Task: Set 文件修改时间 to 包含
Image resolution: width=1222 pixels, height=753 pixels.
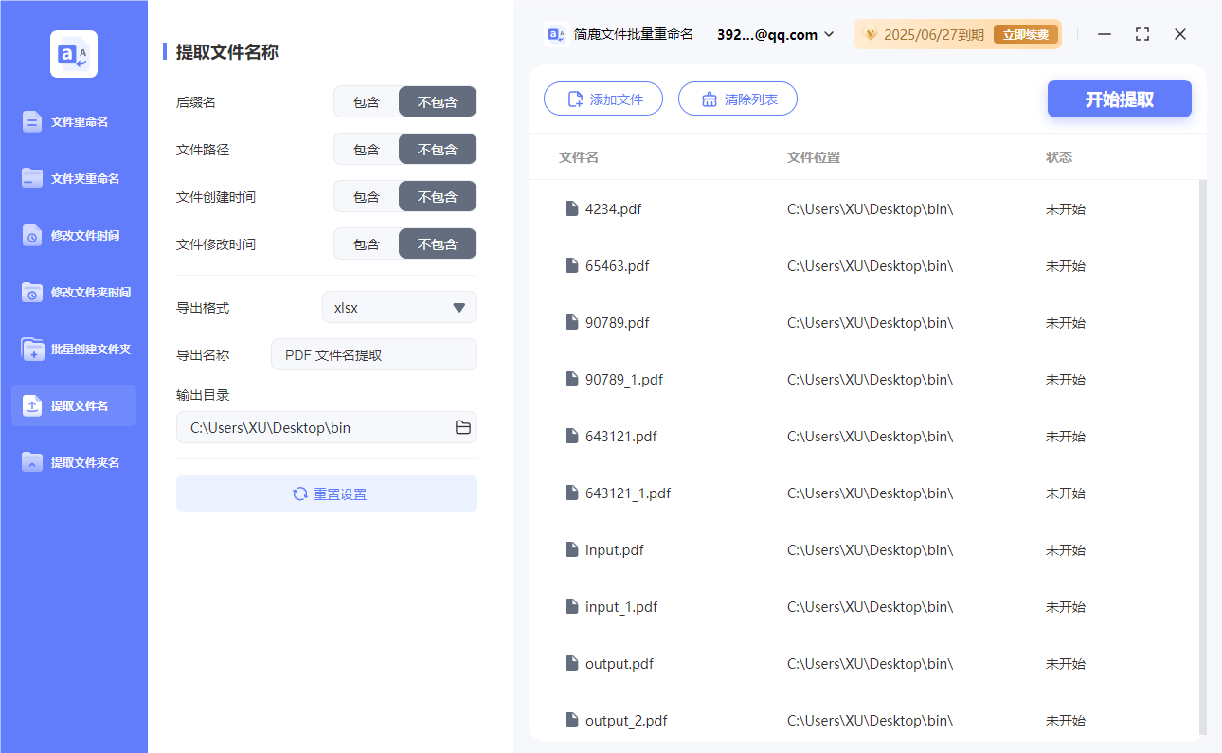Action: tap(366, 243)
